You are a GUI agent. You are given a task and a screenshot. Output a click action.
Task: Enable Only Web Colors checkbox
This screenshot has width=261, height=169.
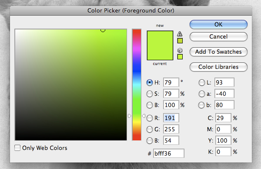pyautogui.click(x=17, y=148)
